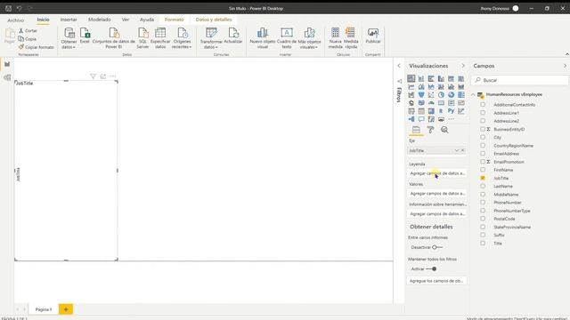Screen dimensions: 570x320
Task: Open the Format paint roller pane
Action: pyautogui.click(x=430, y=130)
